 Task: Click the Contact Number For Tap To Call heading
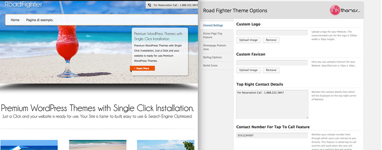[273, 127]
